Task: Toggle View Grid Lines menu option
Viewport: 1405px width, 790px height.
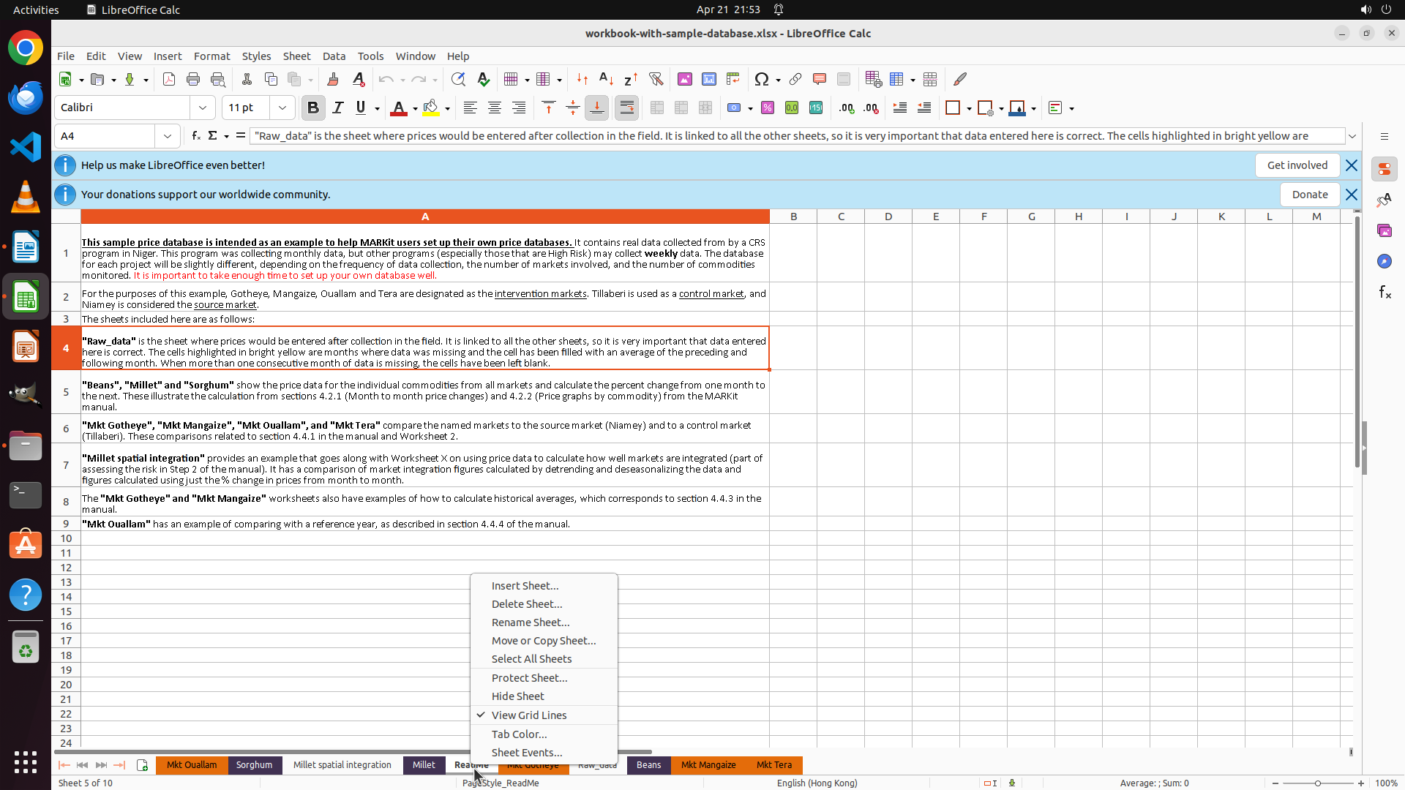Action: pos(528,715)
